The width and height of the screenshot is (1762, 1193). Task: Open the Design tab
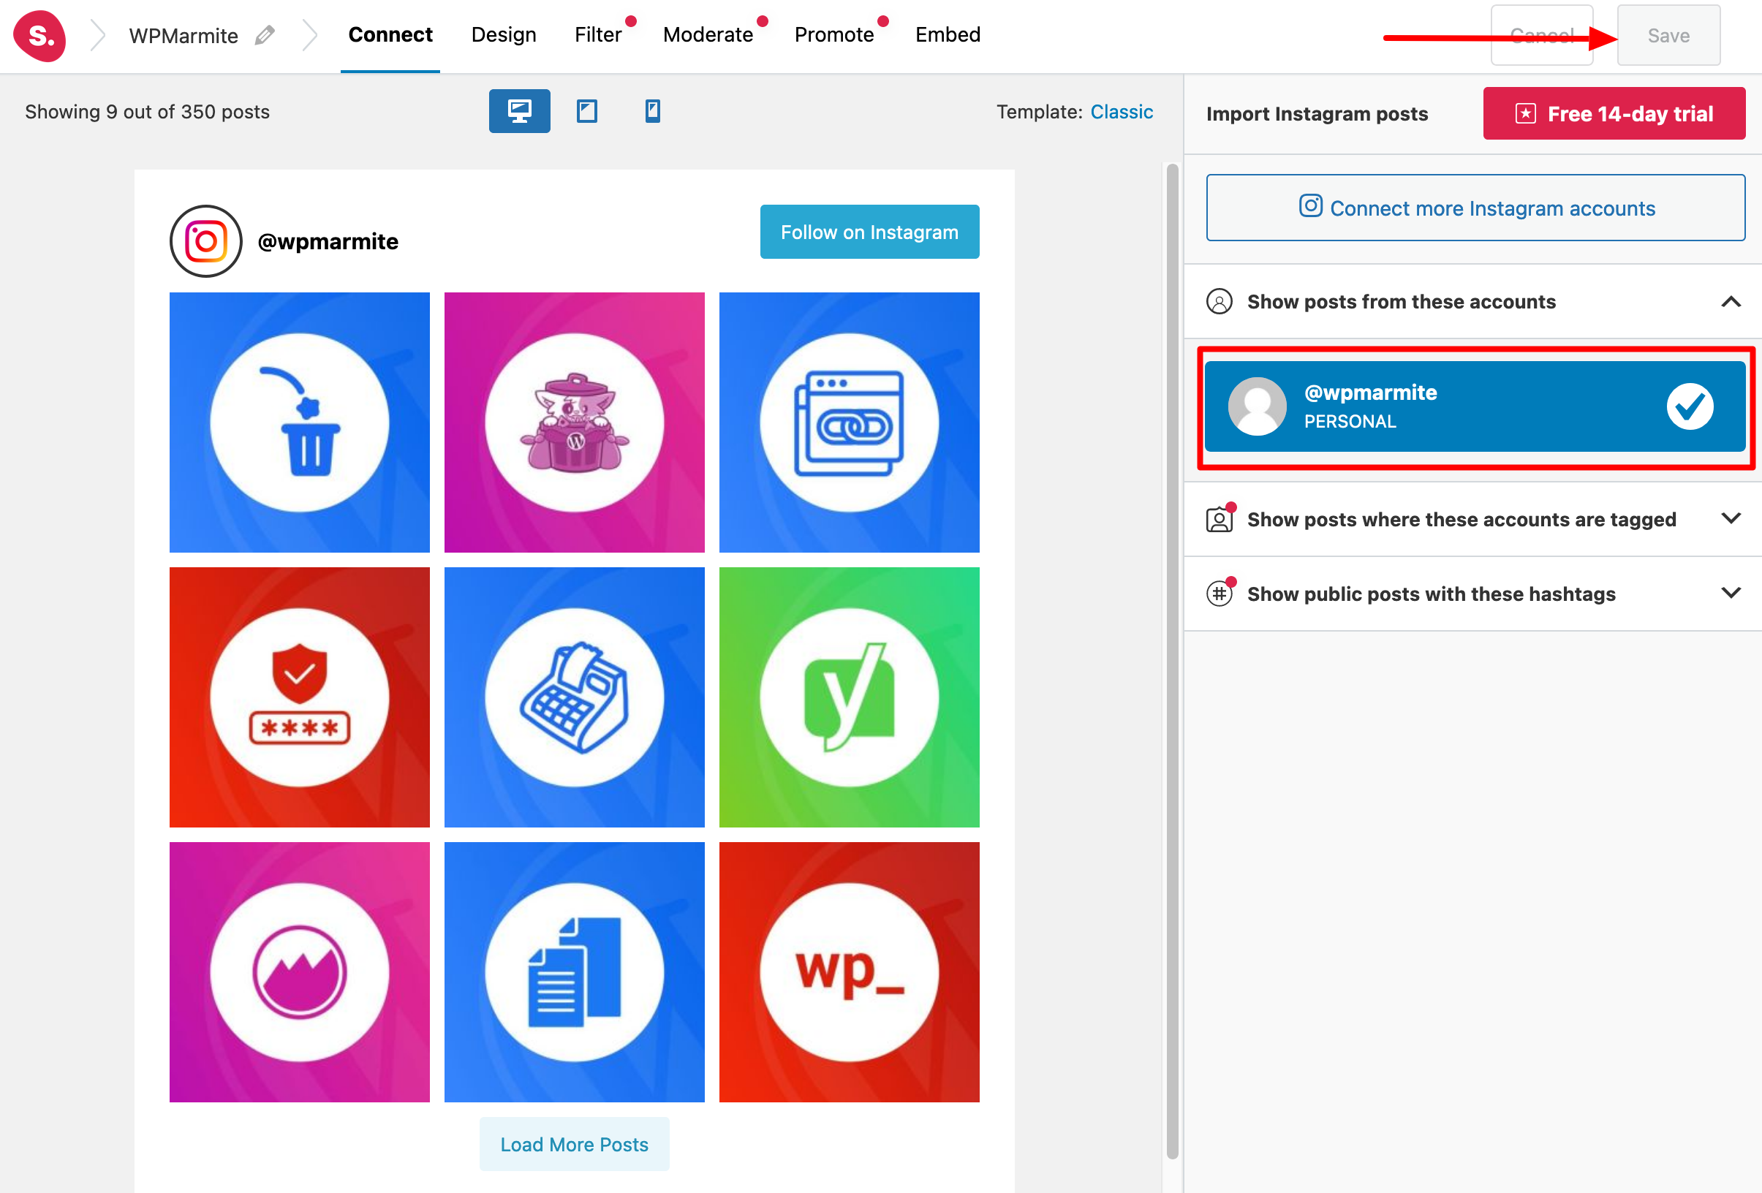pyautogui.click(x=504, y=35)
